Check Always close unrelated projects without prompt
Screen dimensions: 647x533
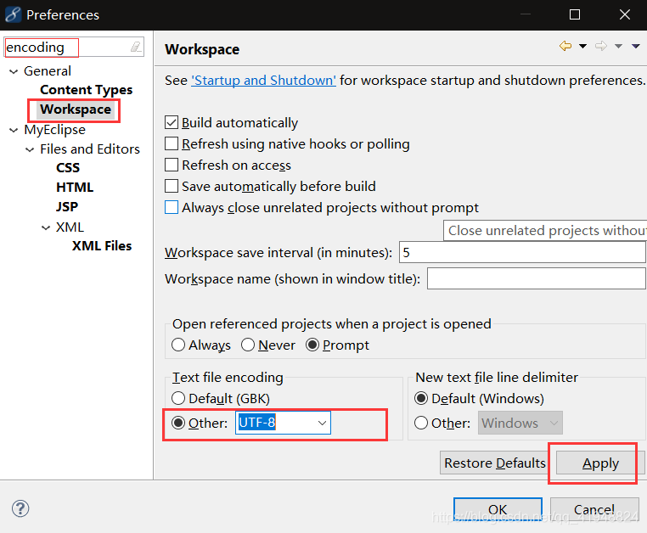[172, 207]
